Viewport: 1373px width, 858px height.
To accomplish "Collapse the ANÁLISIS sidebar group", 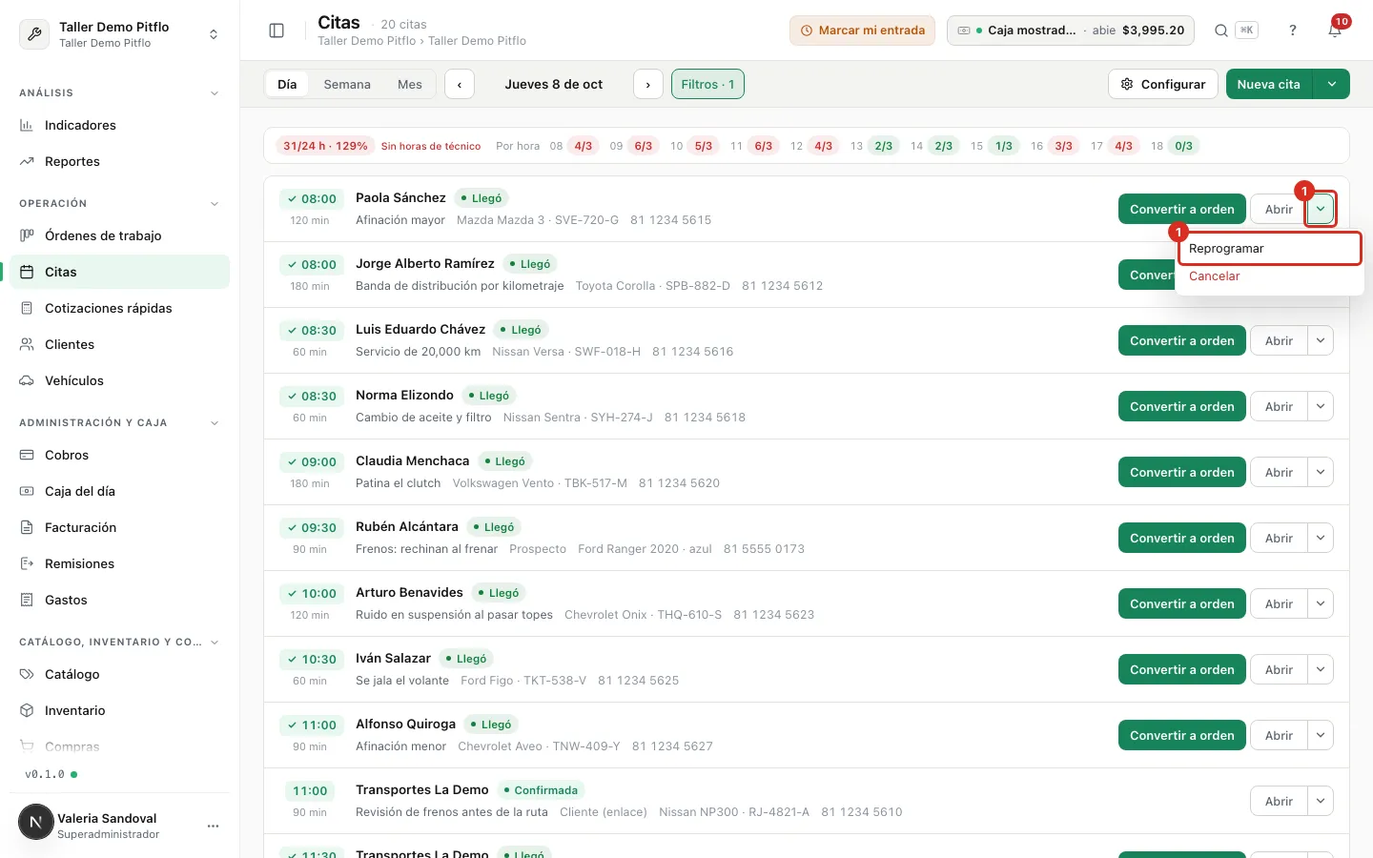I will pos(215,93).
